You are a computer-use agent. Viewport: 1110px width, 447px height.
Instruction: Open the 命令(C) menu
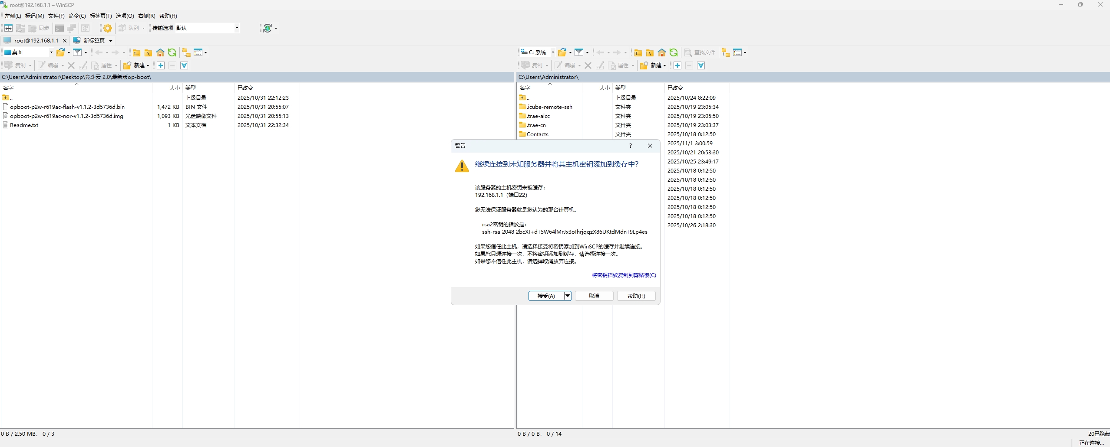77,16
